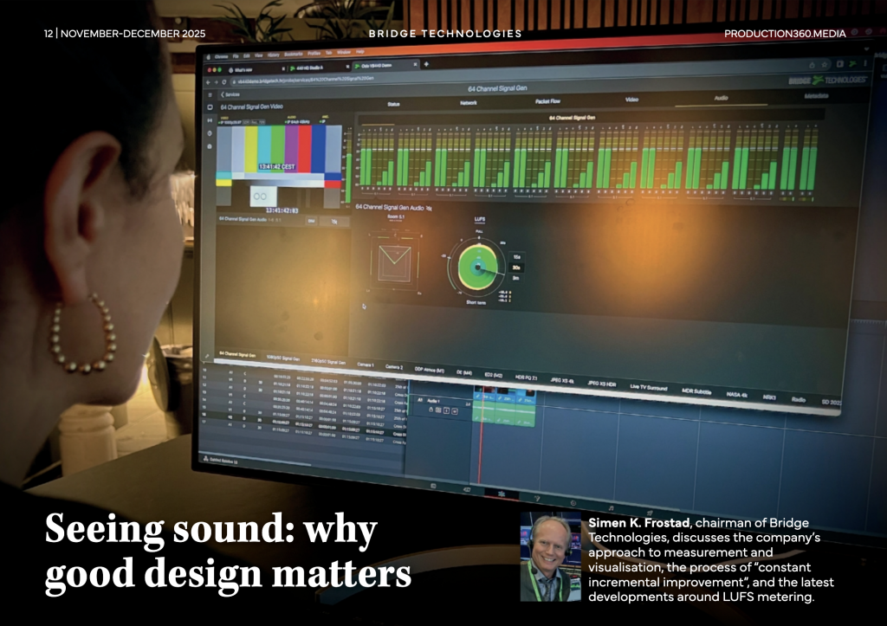Screen dimensions: 887x626
Task: Select the Live TV Surround service
Action: (x=647, y=388)
